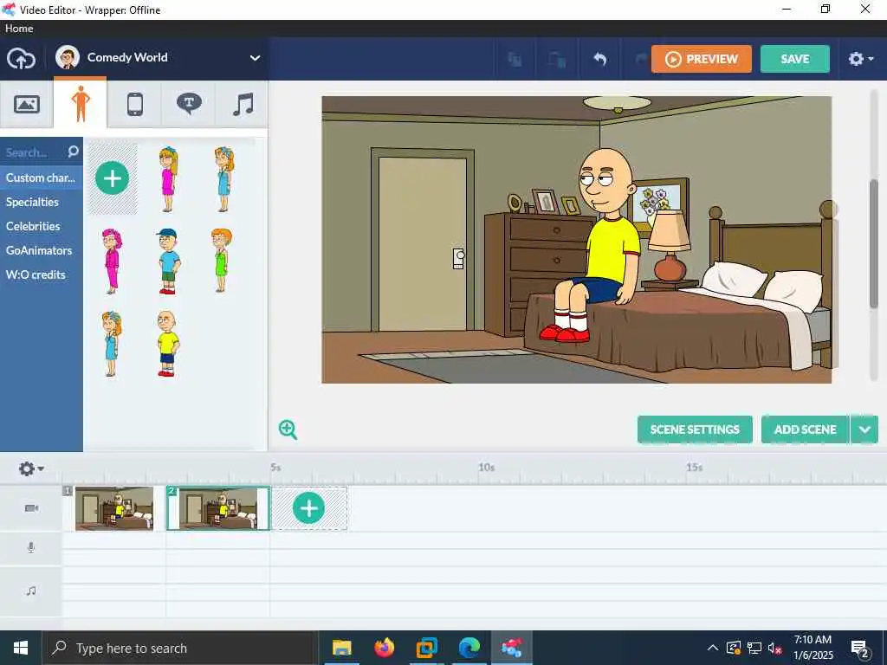Save the video project

point(795,59)
